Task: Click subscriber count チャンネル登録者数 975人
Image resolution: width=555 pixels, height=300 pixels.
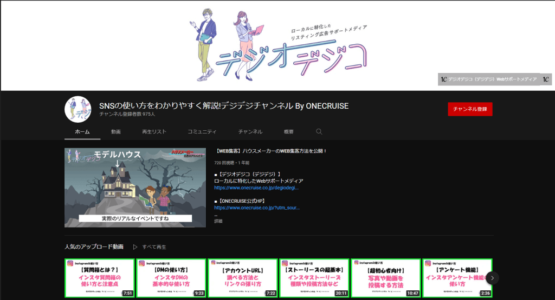Action: 127,115
